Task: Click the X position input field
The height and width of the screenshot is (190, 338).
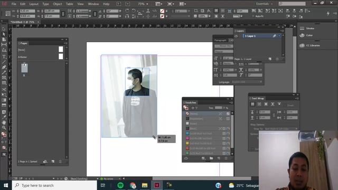Action: [27, 11]
